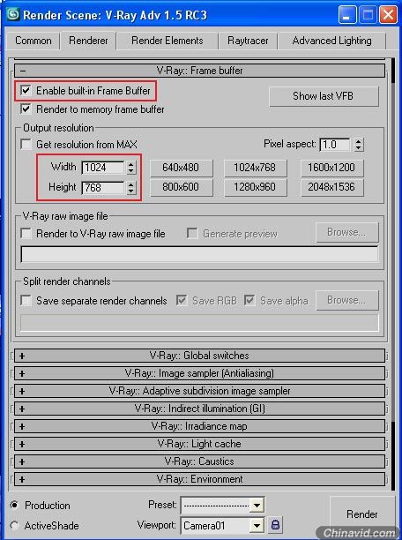
Task: Choose the 1600x1200 resolution preset button
Action: point(331,168)
